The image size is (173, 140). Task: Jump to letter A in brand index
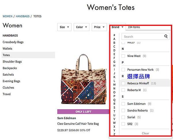tap(114, 39)
